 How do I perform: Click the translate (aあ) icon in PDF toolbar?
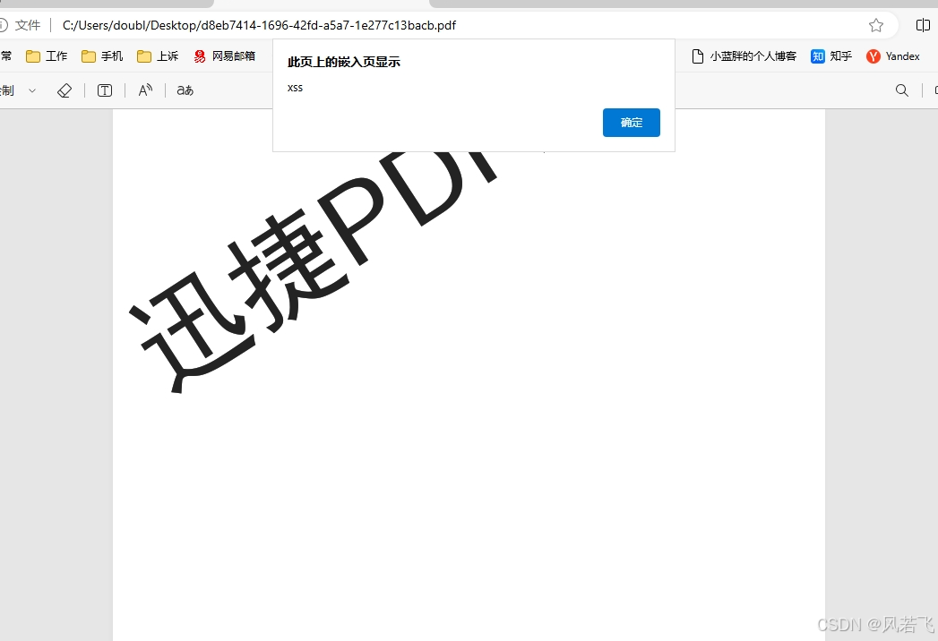[185, 90]
